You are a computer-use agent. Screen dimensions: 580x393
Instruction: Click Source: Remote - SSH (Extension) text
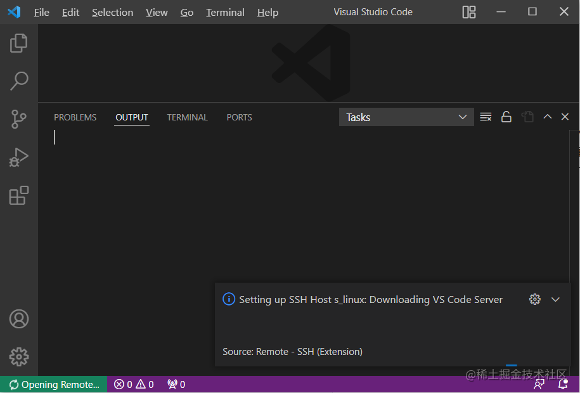(292, 352)
